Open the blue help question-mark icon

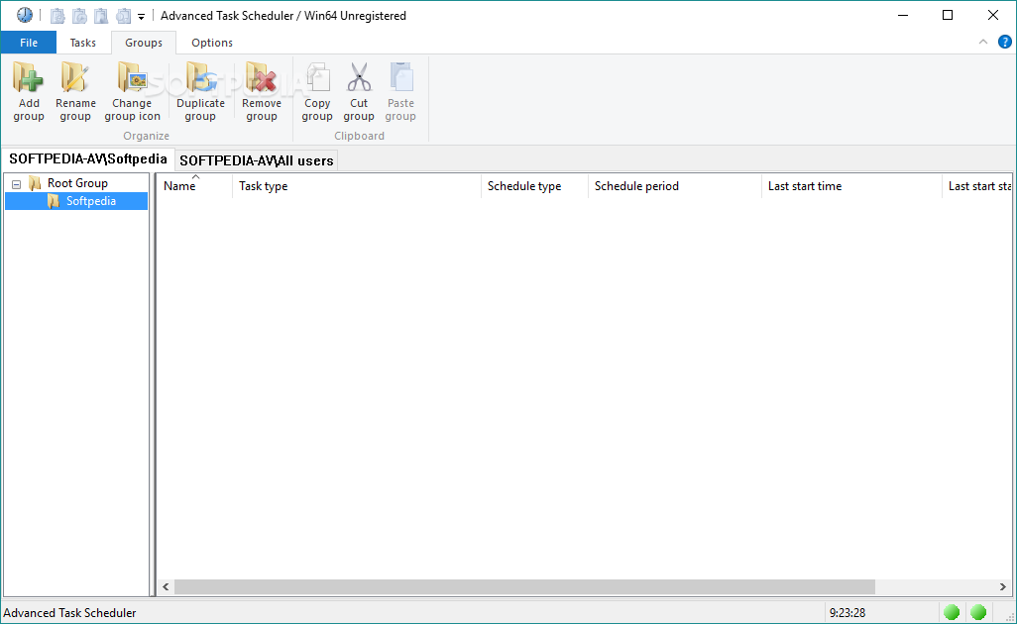tap(1005, 43)
